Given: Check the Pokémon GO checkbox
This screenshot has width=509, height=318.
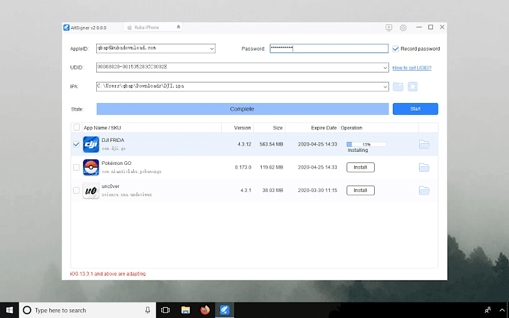Looking at the screenshot, I should pos(76,167).
